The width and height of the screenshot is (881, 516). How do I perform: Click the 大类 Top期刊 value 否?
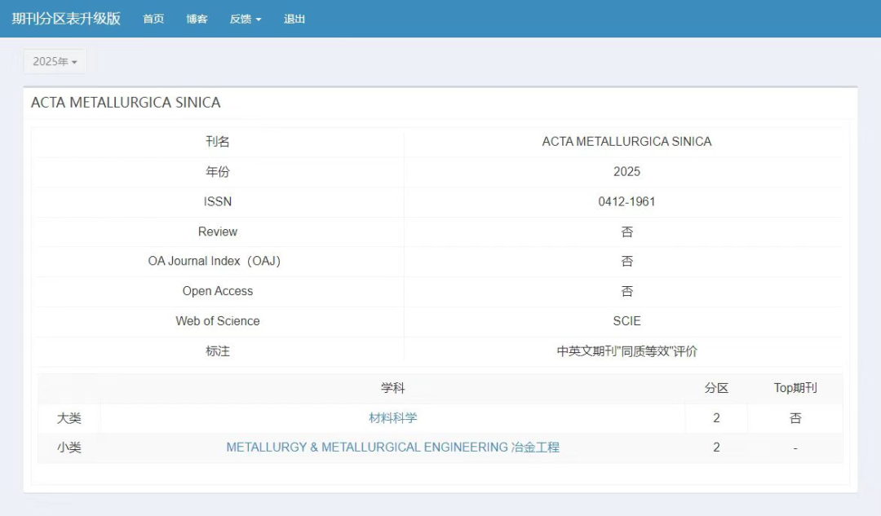point(795,418)
